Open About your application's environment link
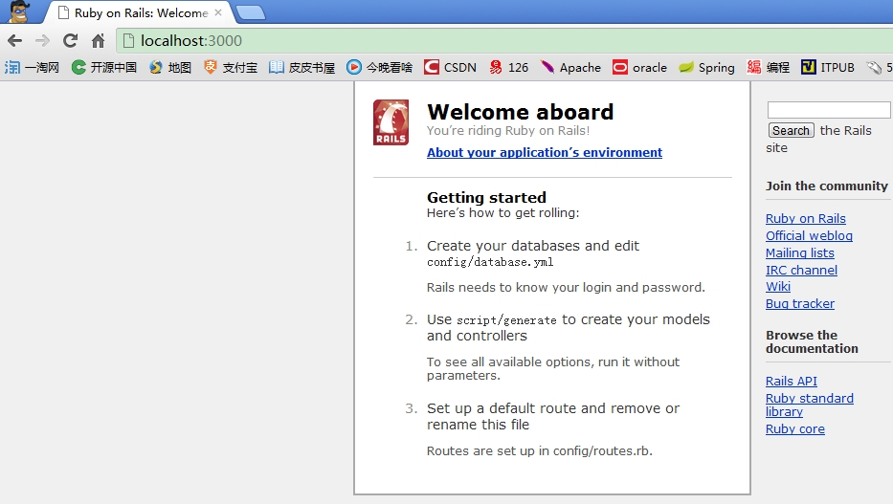Image resolution: width=893 pixels, height=504 pixels. point(545,152)
